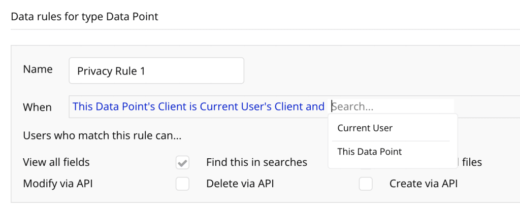Tick the Delete via API checkbox

366,184
